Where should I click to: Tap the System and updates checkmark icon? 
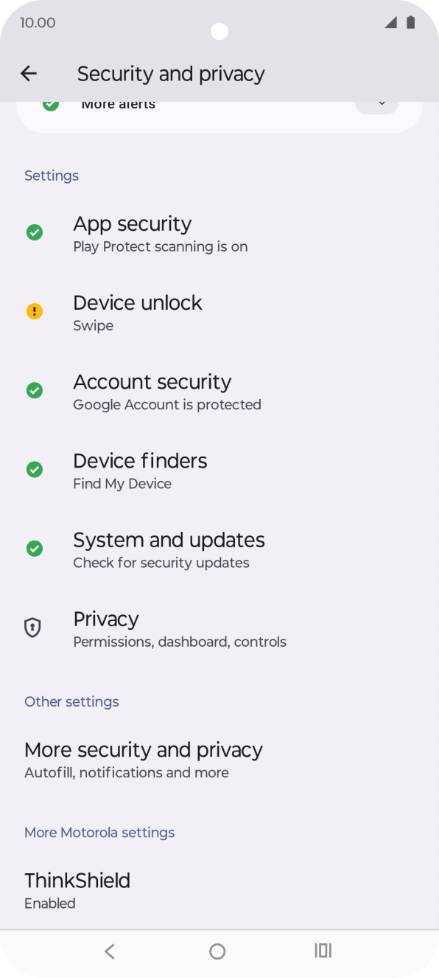[34, 548]
